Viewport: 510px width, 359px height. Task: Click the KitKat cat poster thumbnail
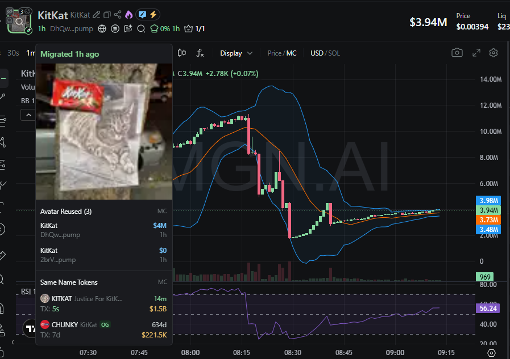[103, 132]
